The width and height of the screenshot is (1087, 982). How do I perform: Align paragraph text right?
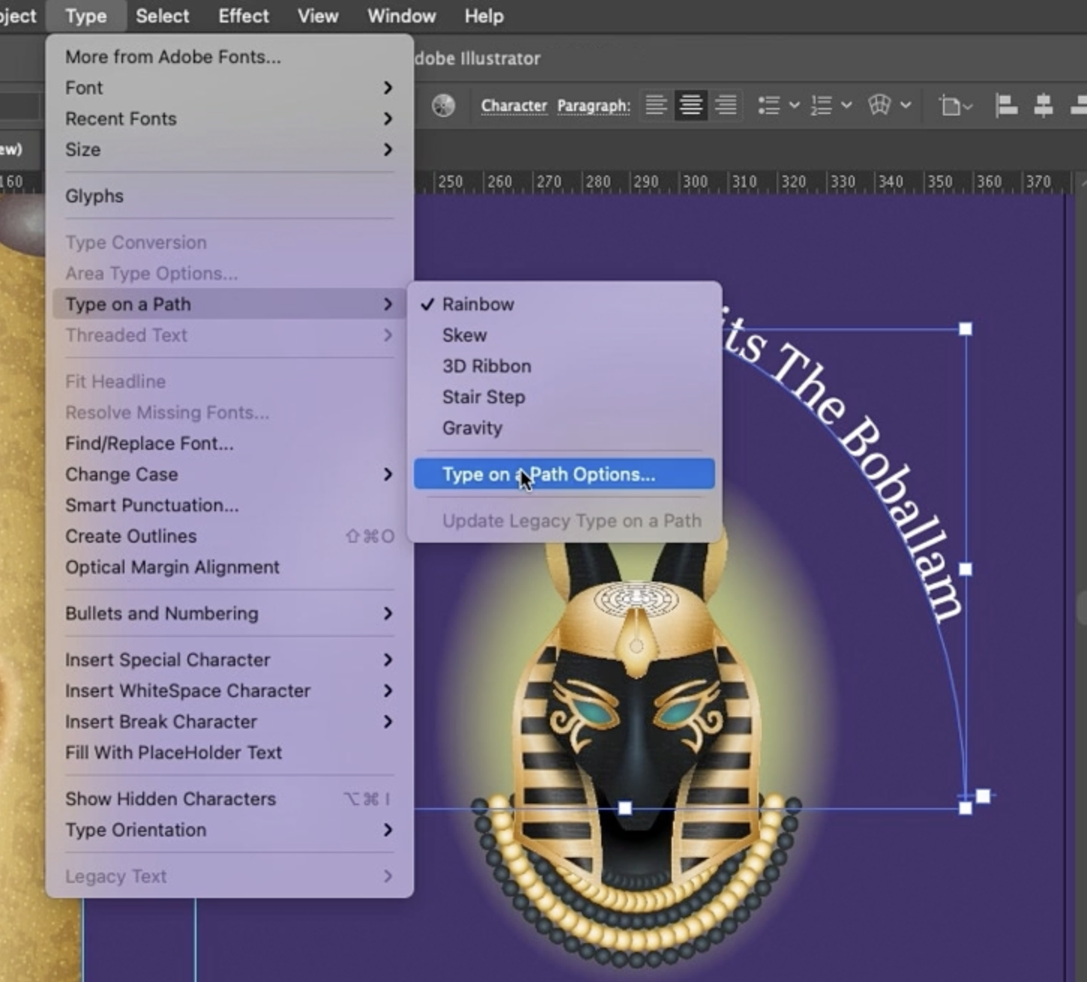(725, 106)
